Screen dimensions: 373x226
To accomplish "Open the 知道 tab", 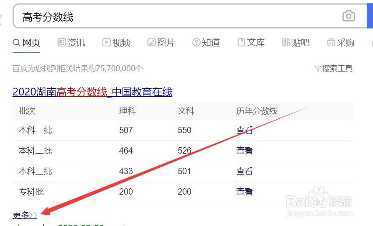I will (x=206, y=43).
